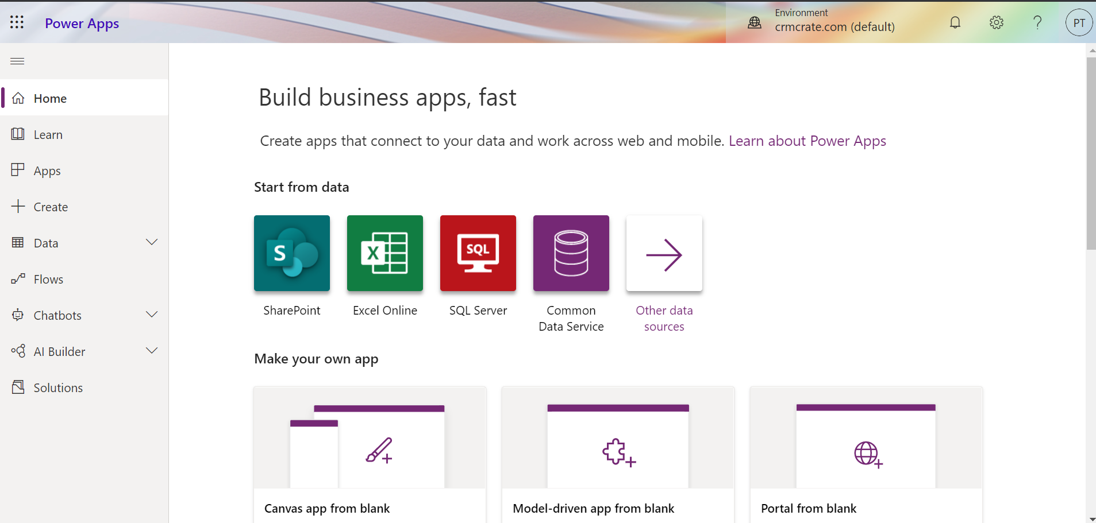Open the Apps section
Screen dimensions: 1096x523
pos(47,170)
